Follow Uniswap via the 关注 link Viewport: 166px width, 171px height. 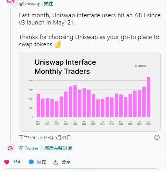coord(49,4)
